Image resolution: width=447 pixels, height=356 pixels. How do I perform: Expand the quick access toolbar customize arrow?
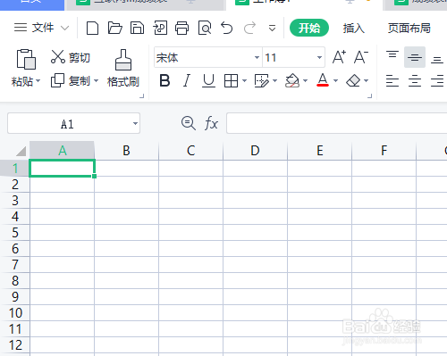pyautogui.click(x=272, y=29)
